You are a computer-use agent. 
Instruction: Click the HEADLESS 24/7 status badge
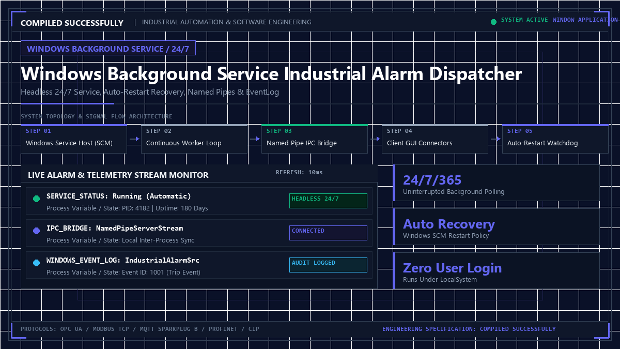click(328, 201)
